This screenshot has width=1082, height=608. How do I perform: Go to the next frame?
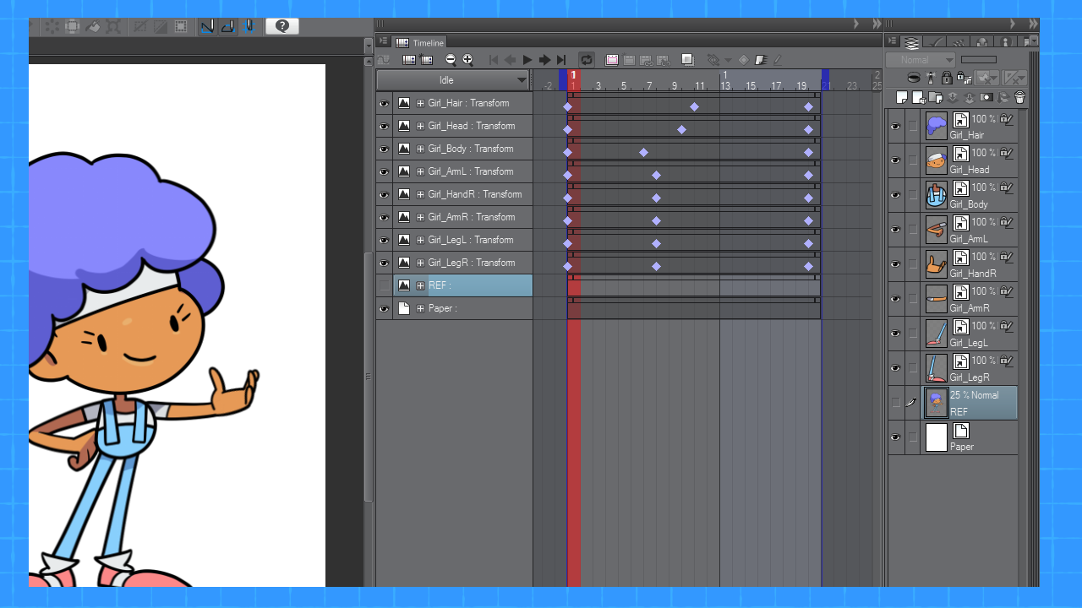click(x=544, y=60)
